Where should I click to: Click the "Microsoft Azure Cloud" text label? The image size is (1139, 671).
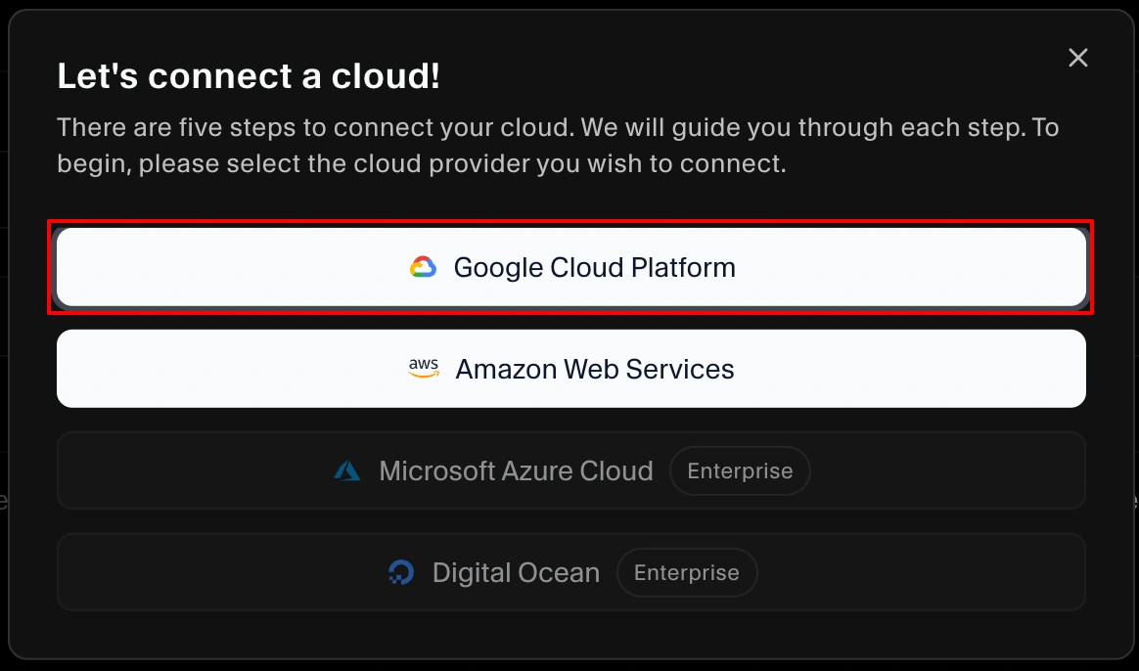coord(516,470)
